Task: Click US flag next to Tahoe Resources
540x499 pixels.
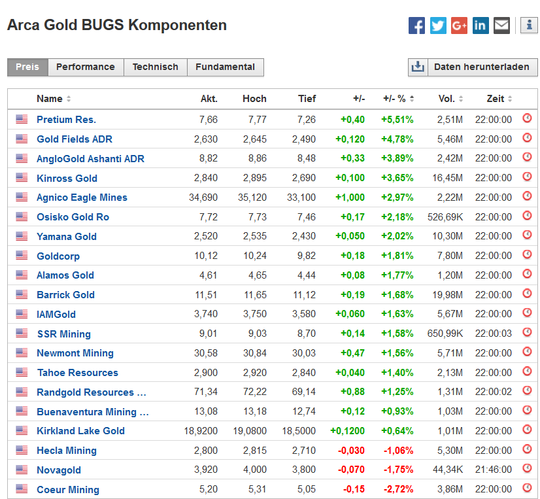Action: [22, 372]
